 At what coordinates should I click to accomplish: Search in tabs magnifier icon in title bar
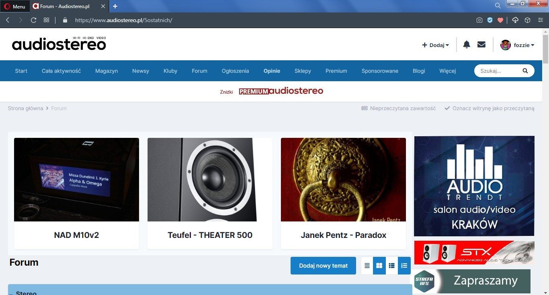(x=498, y=6)
